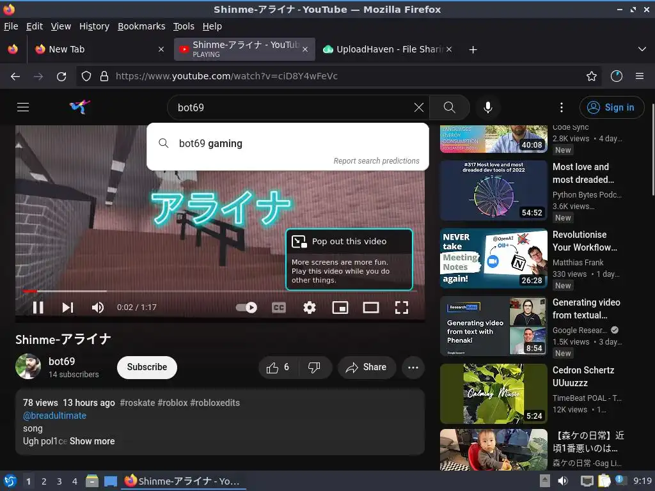This screenshot has width=655, height=491.
Task: Open Pop out this video icon
Action: (299, 242)
